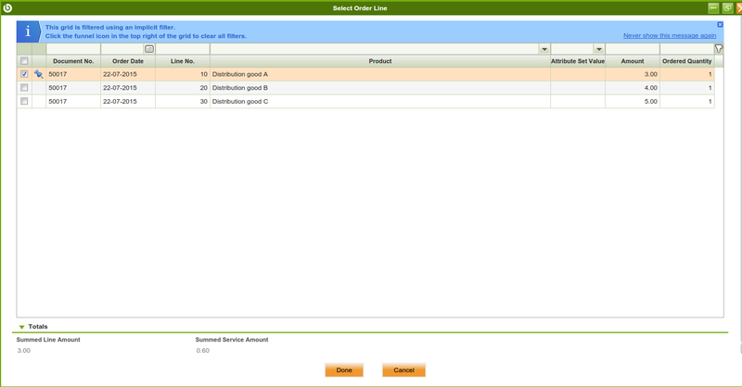This screenshot has height=387, width=742.
Task: Check the Distribution good B row checkbox
Action: pyautogui.click(x=24, y=88)
